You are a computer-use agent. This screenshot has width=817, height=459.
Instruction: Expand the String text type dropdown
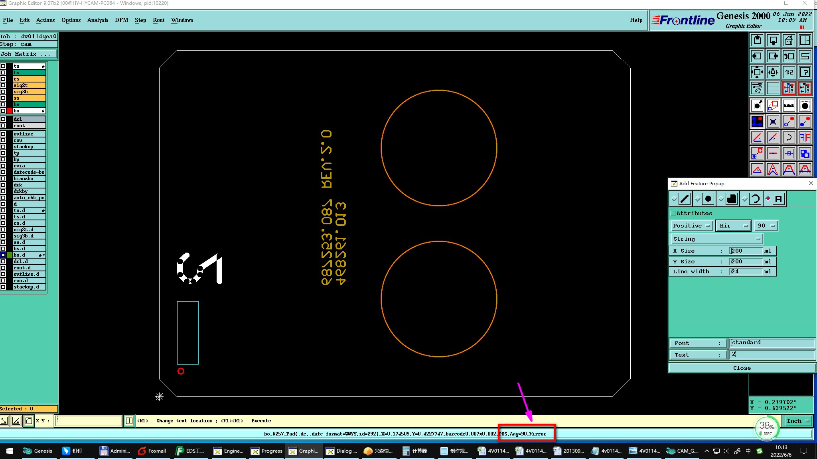tap(716, 239)
